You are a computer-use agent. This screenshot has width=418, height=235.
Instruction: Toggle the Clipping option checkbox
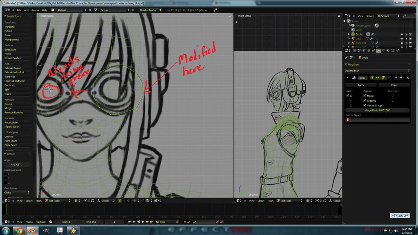(365, 101)
